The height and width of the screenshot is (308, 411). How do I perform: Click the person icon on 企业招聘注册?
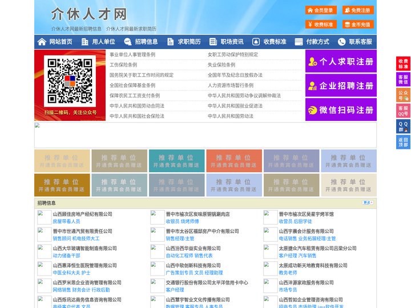[x=312, y=86]
